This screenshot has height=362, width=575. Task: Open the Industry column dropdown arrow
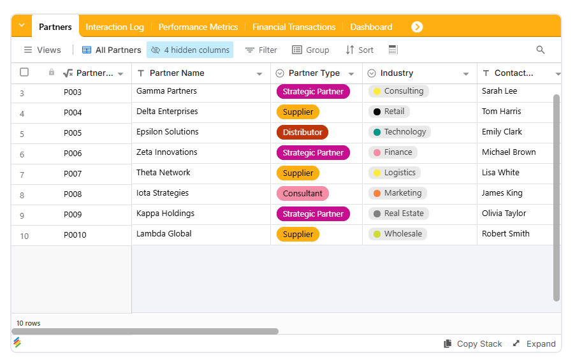pyautogui.click(x=466, y=74)
